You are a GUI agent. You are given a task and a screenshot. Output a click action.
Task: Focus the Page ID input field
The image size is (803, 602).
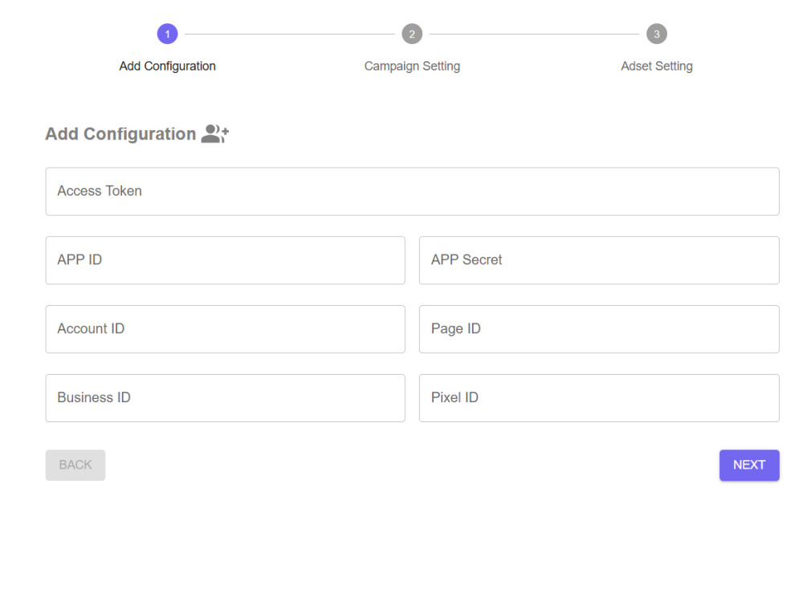click(599, 329)
